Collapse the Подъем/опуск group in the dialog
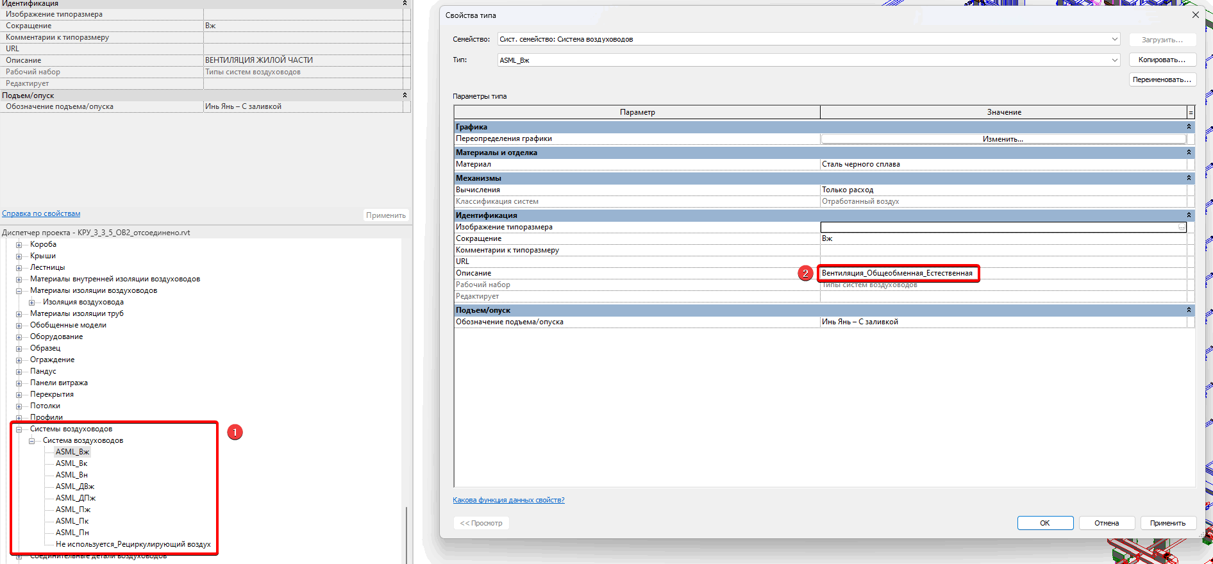1213x564 pixels. (1189, 310)
